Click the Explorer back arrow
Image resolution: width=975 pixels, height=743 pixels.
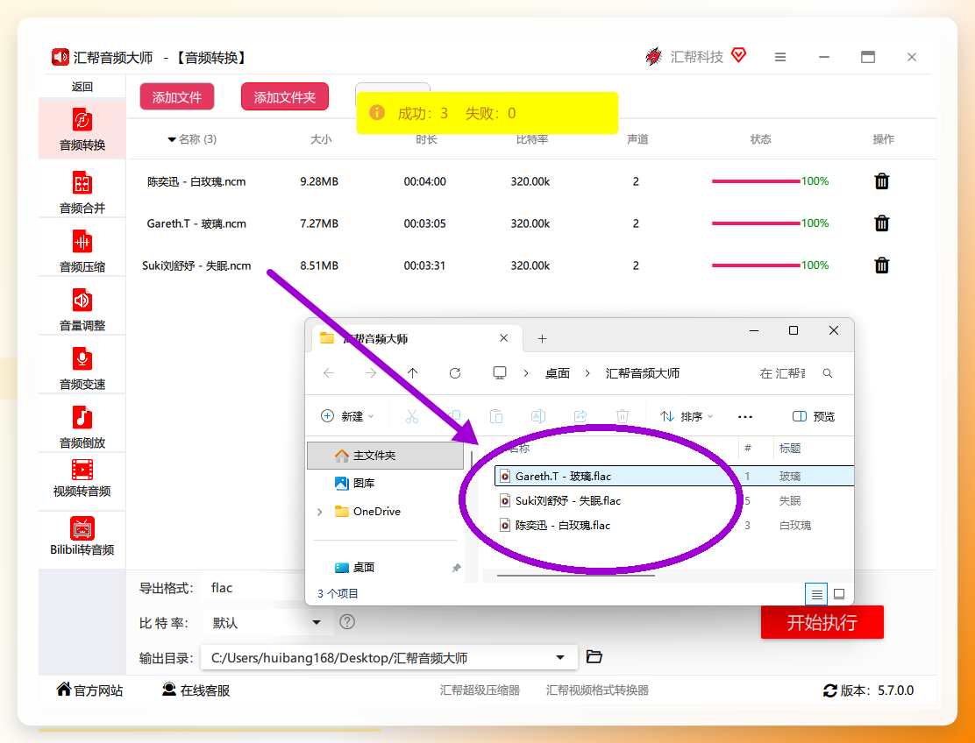pos(329,372)
